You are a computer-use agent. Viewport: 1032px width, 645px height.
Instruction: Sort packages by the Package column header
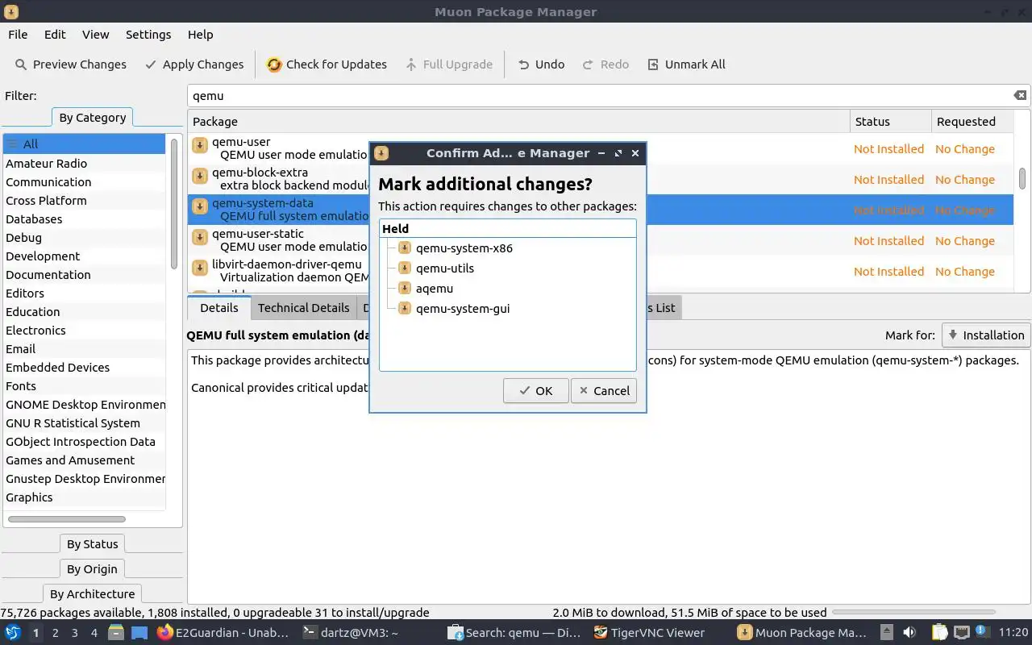(519, 122)
